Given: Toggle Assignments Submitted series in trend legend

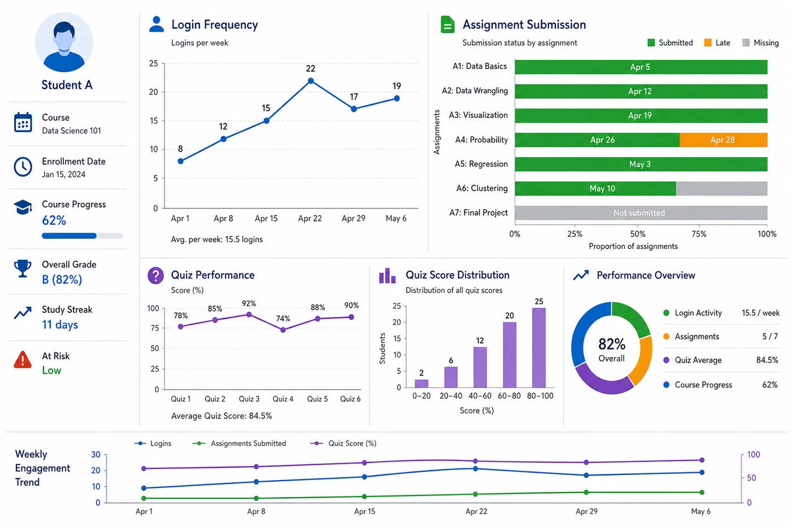Looking at the screenshot, I should (240, 443).
